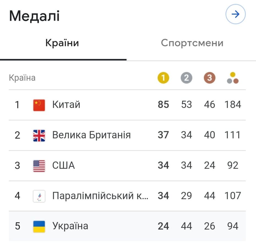256x244 pixels.
Task: Click the Країна column header
Action: (x=22, y=78)
